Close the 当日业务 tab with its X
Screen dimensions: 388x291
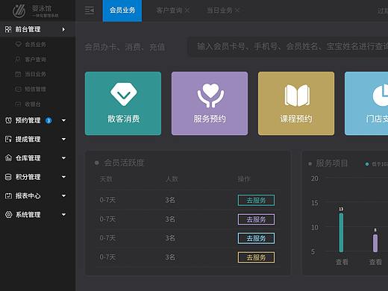237,10
